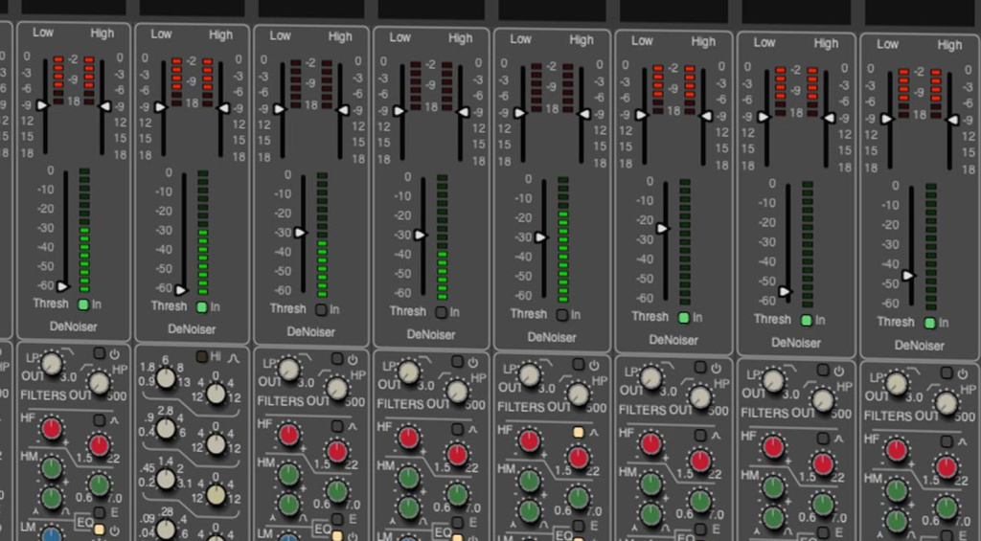This screenshot has height=541, width=981.
Task: Enable HF bell shape on first channel strip
Action: 100,420
